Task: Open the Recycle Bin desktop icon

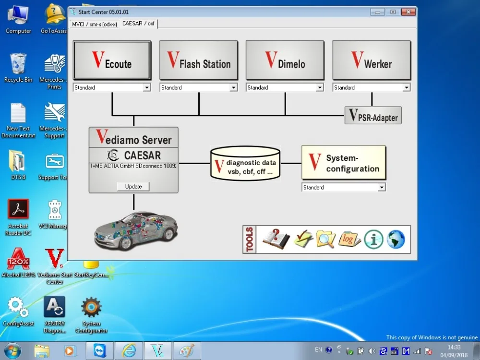Action: 18,68
